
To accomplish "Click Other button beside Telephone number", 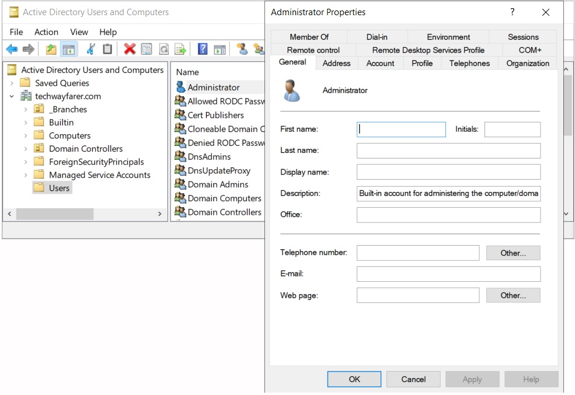I will [x=513, y=253].
